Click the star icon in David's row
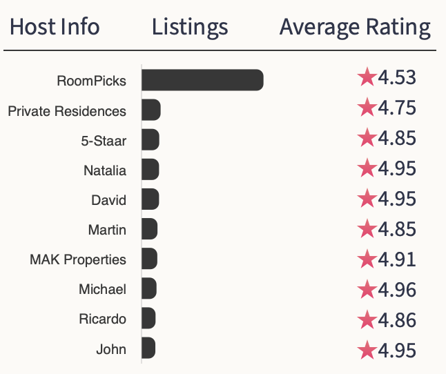The width and height of the screenshot is (446, 374). tap(367, 199)
